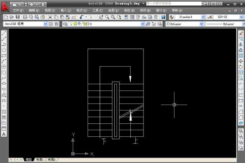Select the Fillet tool
Viewport: 245px width, 163px height.
point(241,117)
